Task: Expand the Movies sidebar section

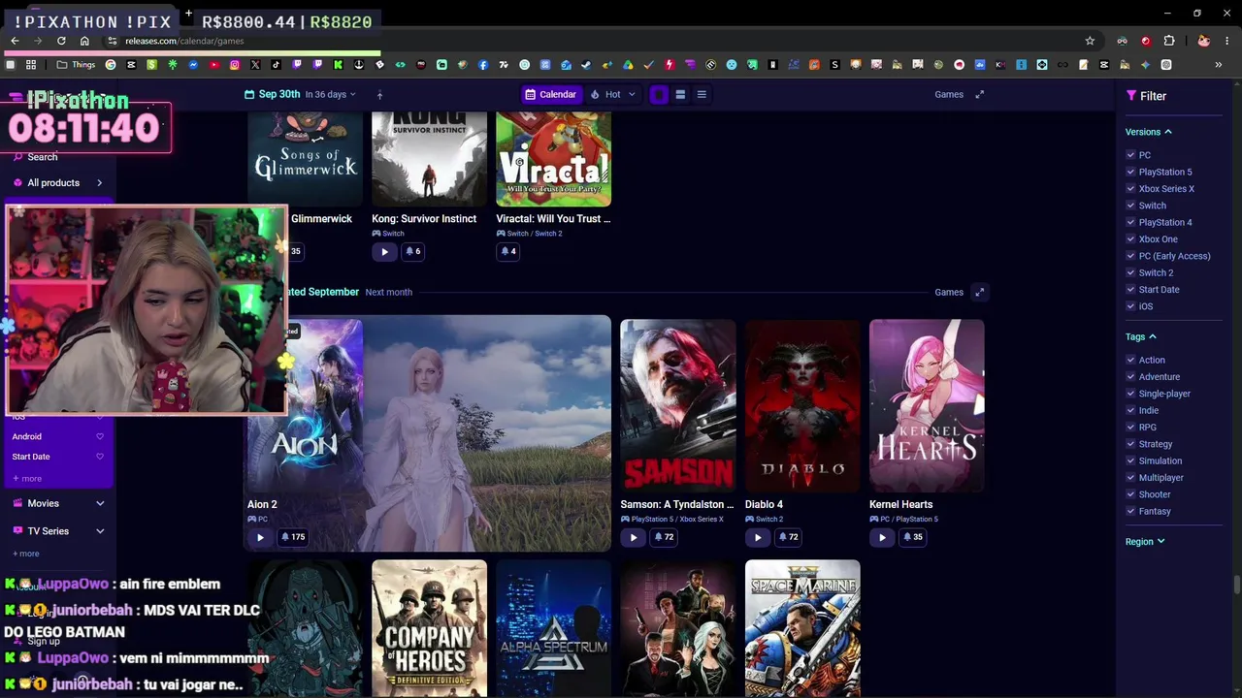Action: (100, 503)
